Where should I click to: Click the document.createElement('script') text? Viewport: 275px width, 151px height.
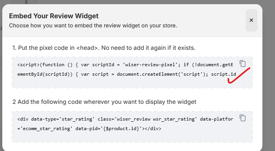pos(161,75)
